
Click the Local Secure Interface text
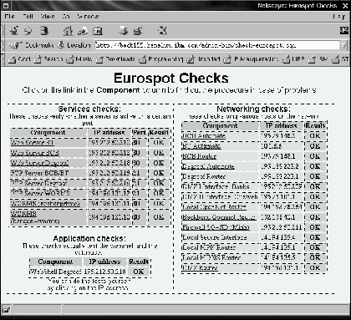coord(215,237)
